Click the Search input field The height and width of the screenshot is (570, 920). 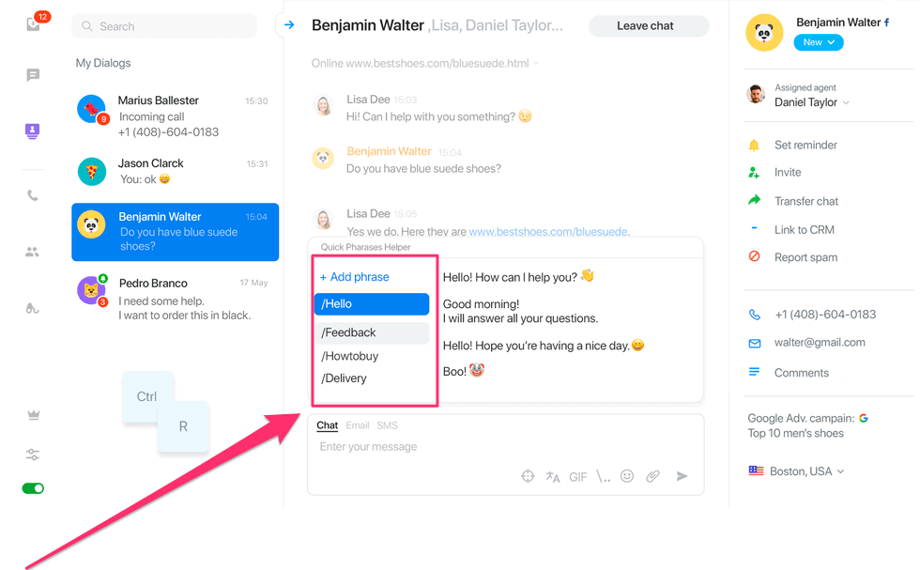coord(164,26)
